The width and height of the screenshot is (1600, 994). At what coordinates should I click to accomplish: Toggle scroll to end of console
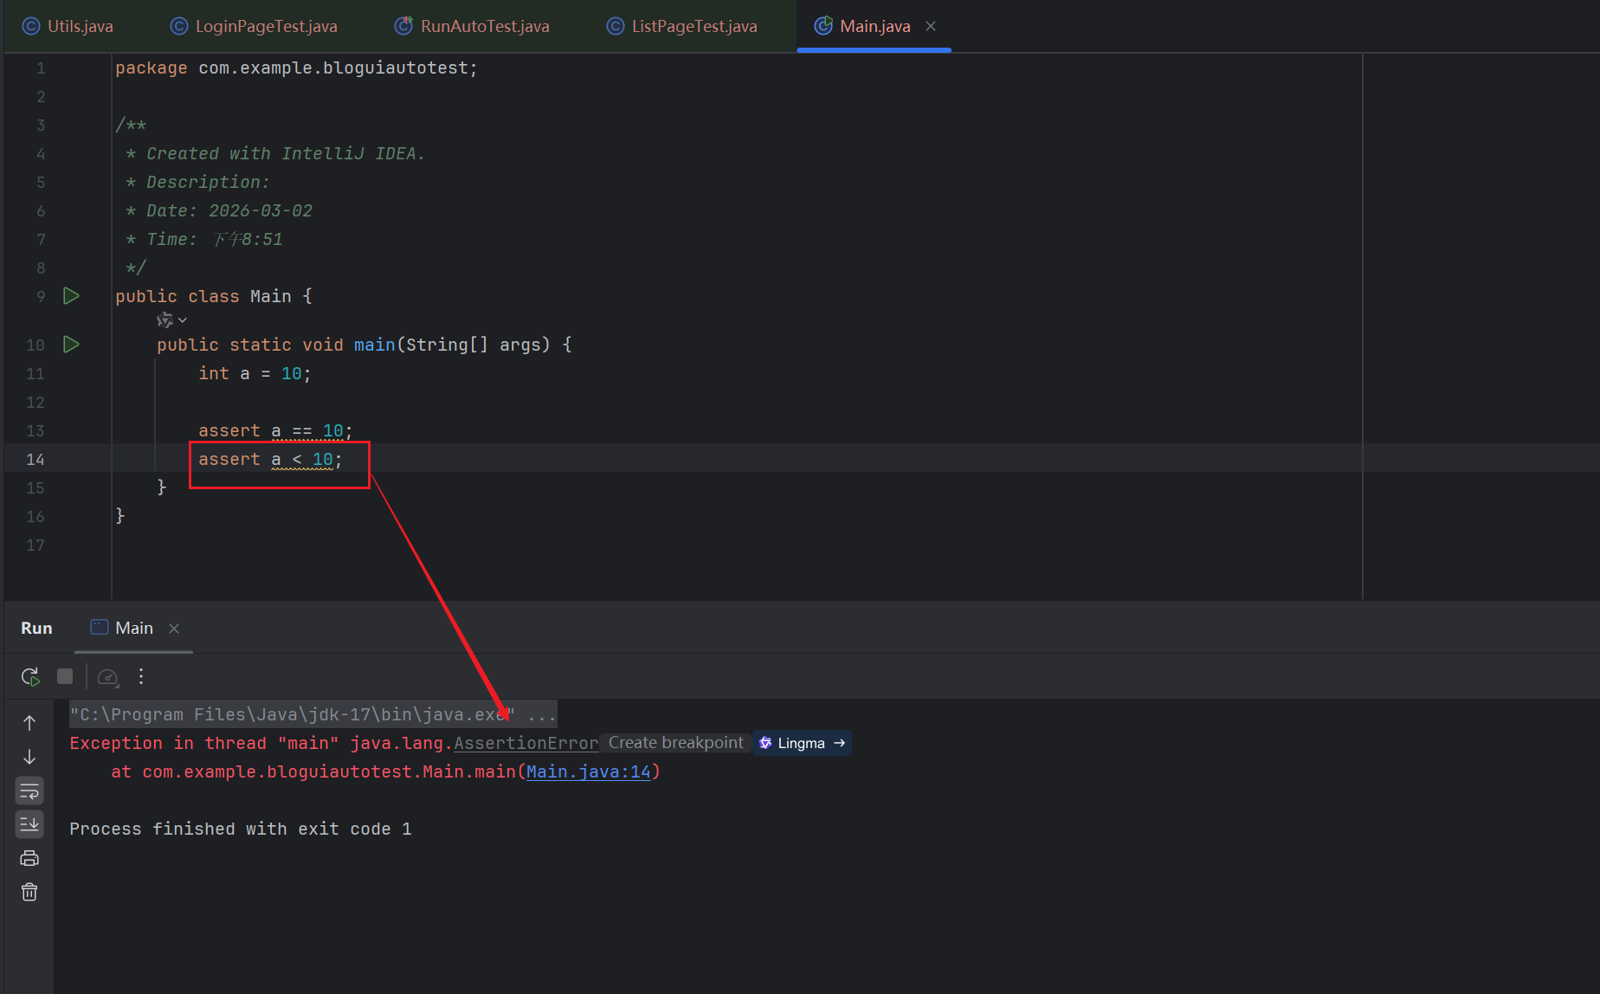[29, 824]
